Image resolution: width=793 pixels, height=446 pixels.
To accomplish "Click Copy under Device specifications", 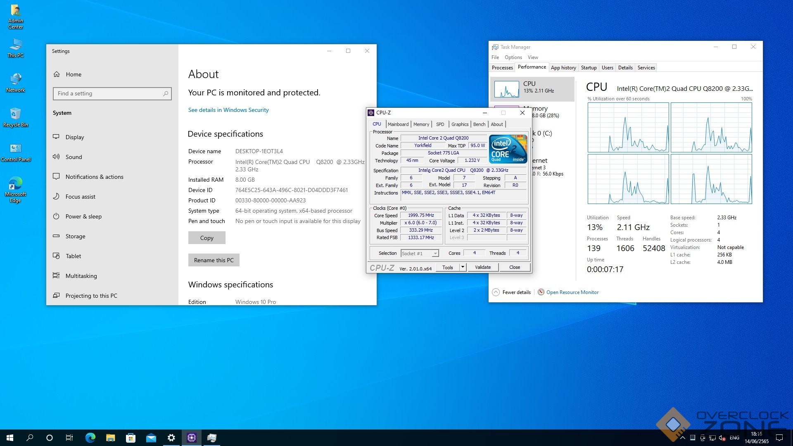I will point(207,238).
